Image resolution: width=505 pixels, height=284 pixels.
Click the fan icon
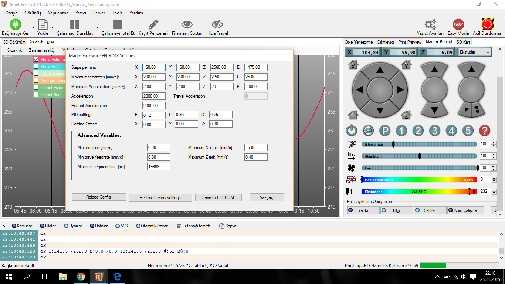[x=351, y=168]
